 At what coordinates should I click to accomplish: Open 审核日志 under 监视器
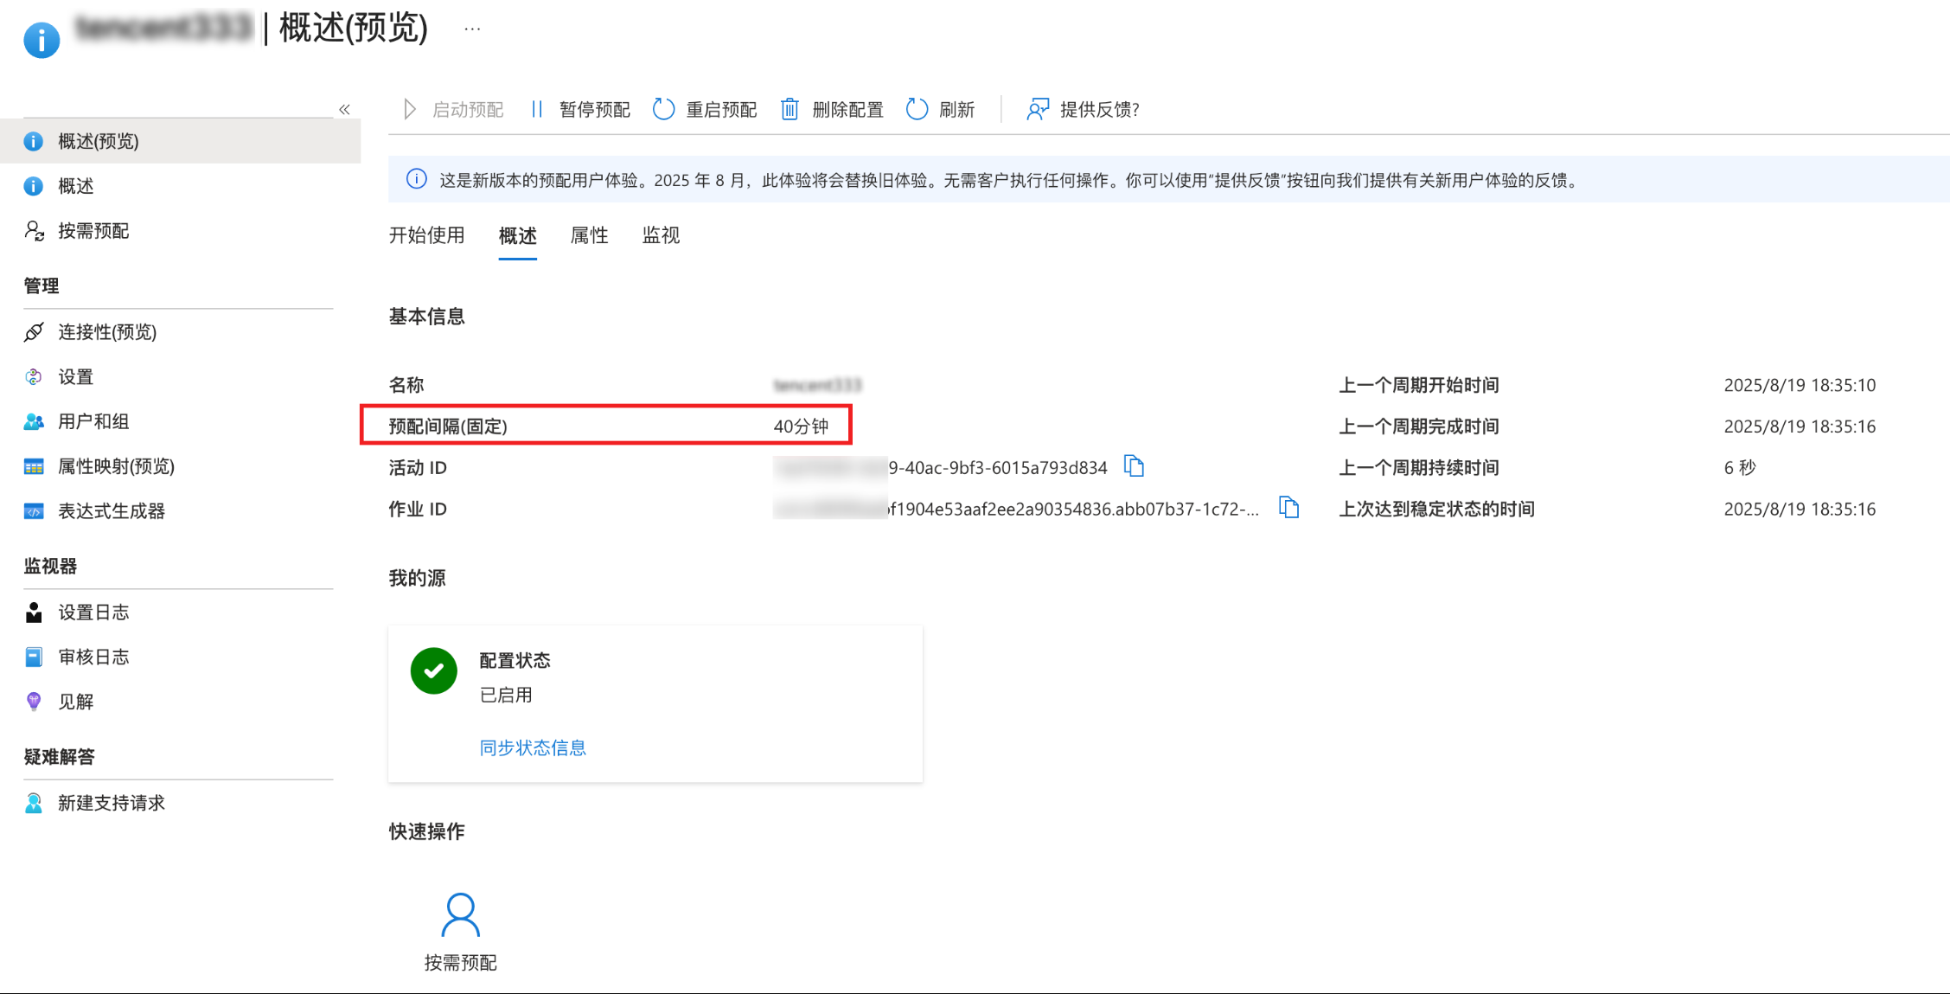click(93, 657)
